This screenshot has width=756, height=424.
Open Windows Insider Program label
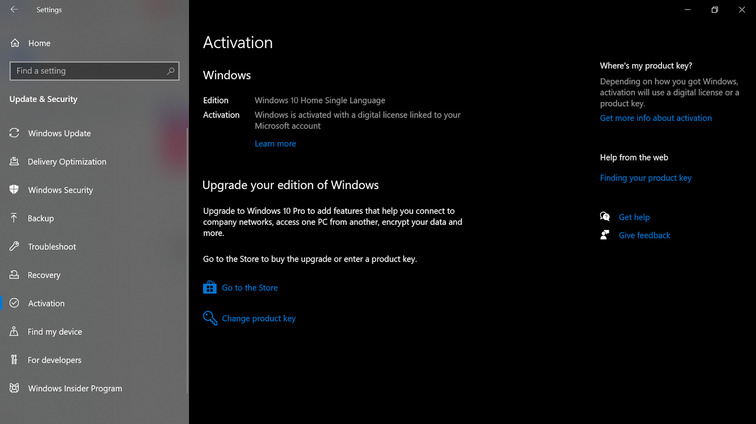coord(75,389)
